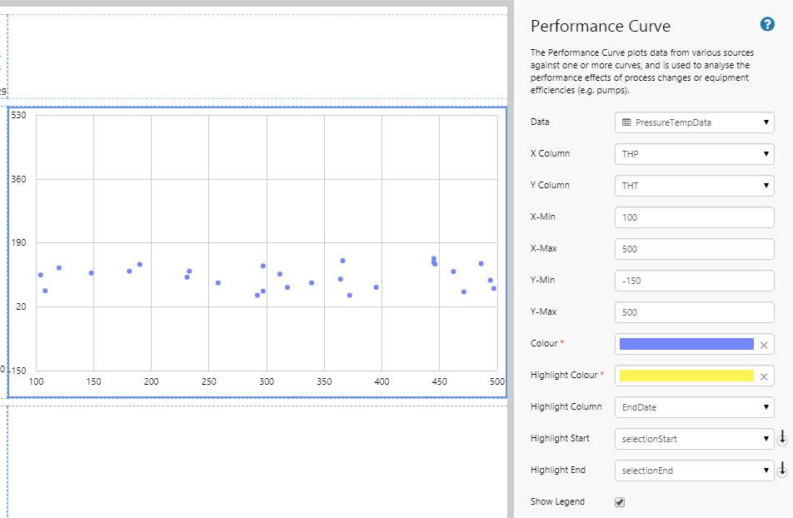Click the X-Min input field

pos(694,217)
